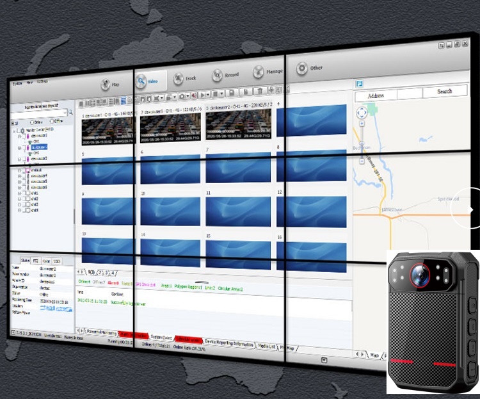Select the first live camera video tile

point(107,126)
